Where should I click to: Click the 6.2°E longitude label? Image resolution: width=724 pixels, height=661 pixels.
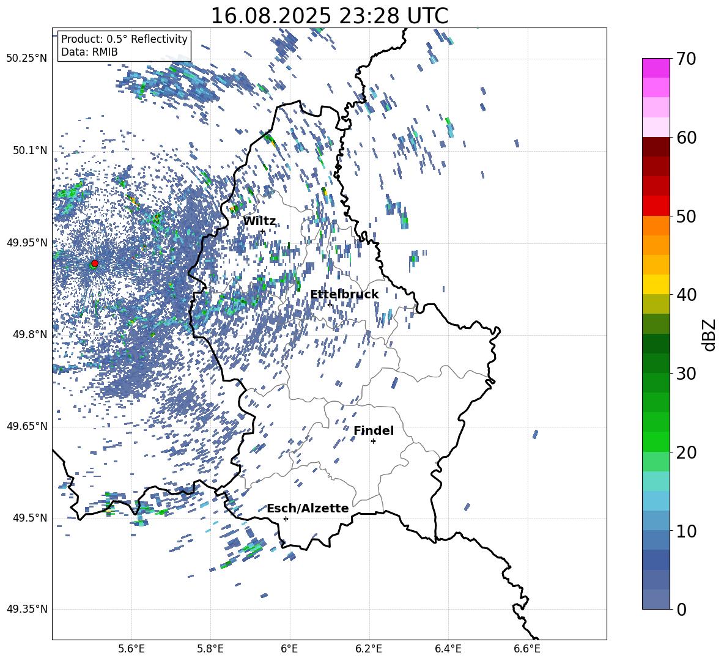(369, 649)
